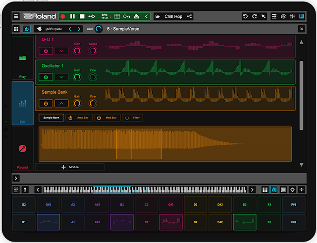
Task: Adjust Oscillator 1 Fine knob
Action: [x=93, y=77]
